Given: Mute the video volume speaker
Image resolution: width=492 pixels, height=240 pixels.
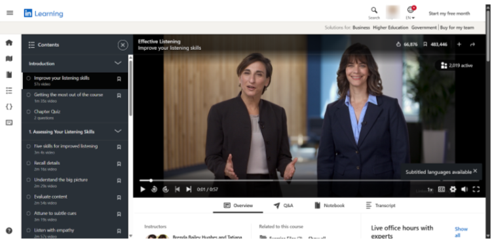Looking at the screenshot, I should click(x=464, y=189).
